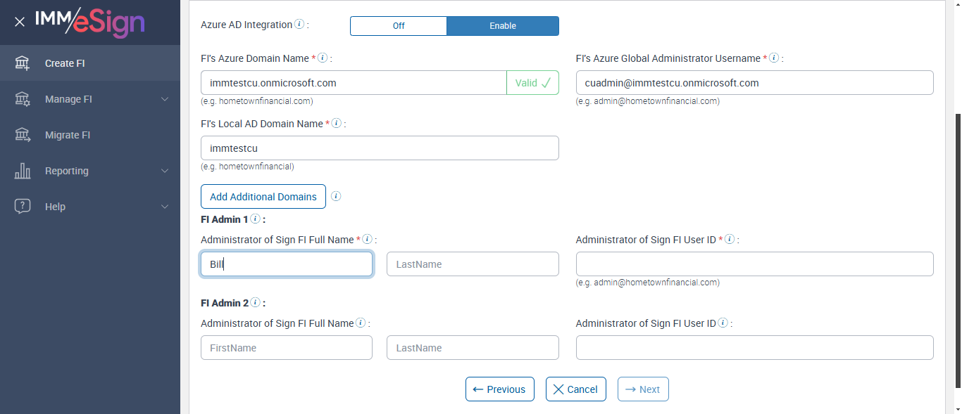Go back with the Previous button
This screenshot has height=414, width=962.
tap(499, 389)
